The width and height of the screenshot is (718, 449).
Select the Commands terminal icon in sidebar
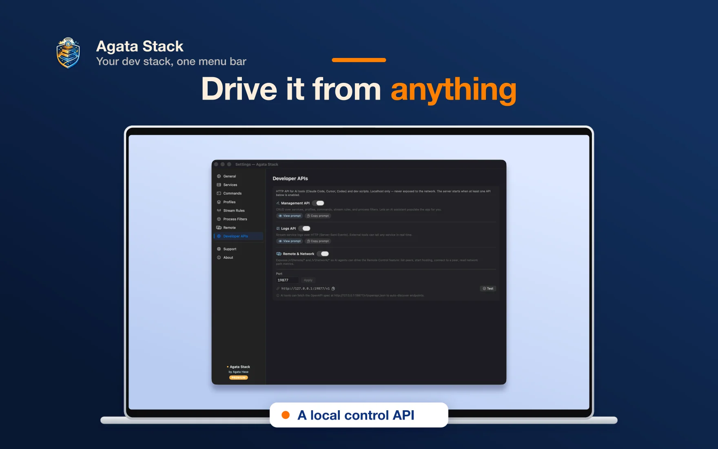[x=219, y=193]
